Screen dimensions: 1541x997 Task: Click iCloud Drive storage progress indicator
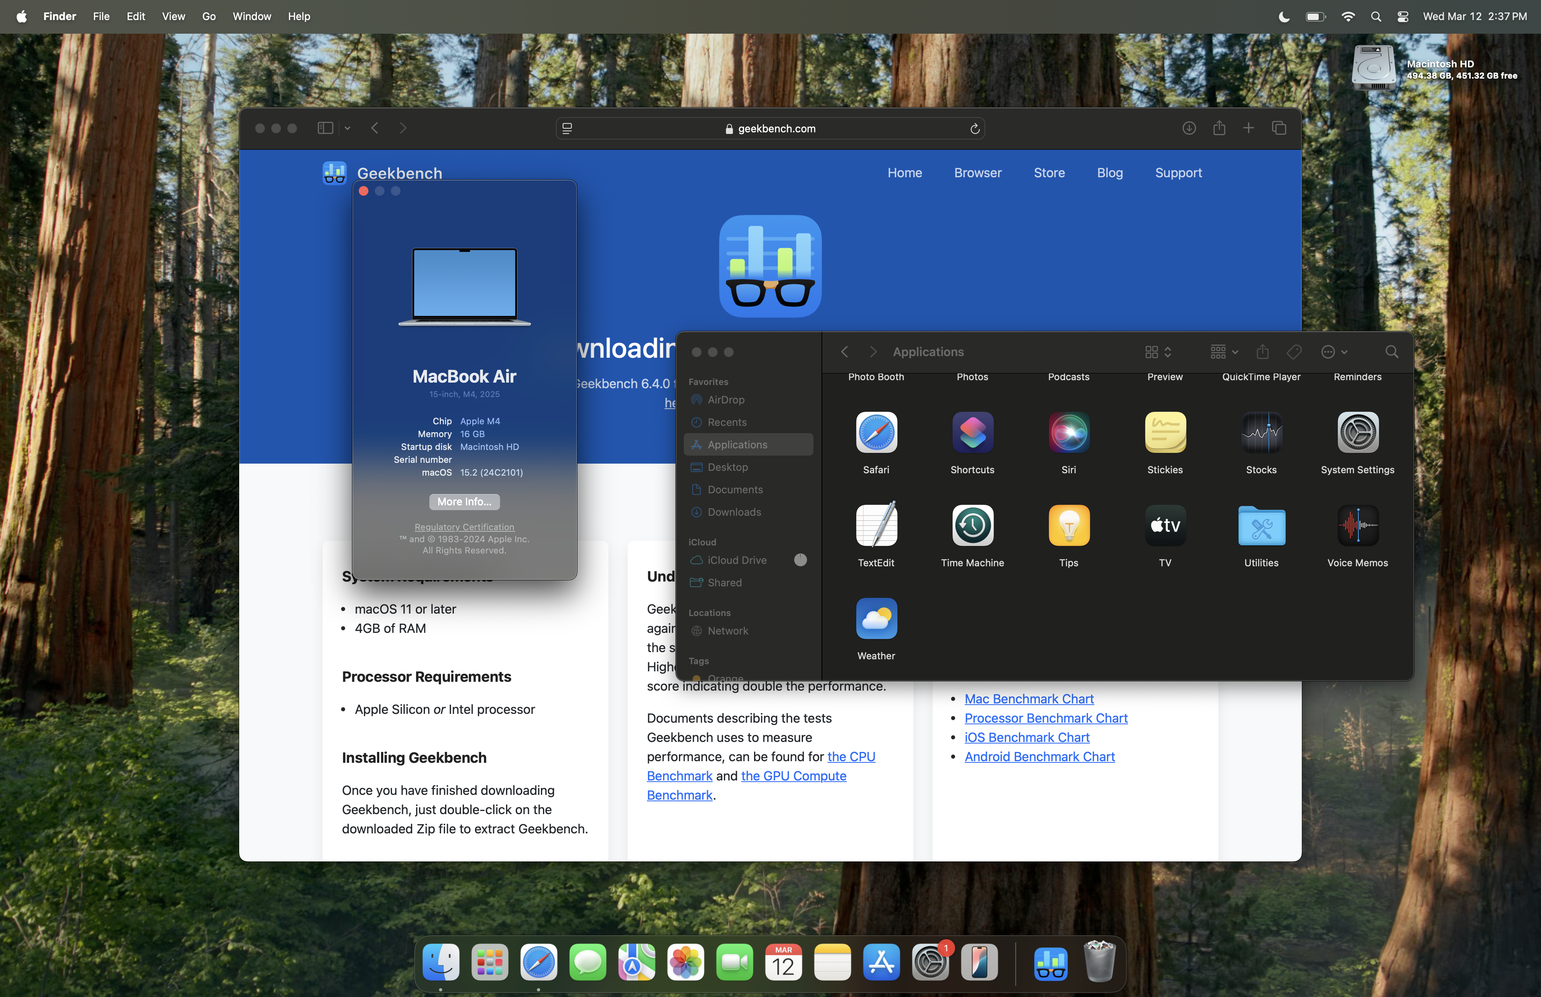click(x=800, y=560)
